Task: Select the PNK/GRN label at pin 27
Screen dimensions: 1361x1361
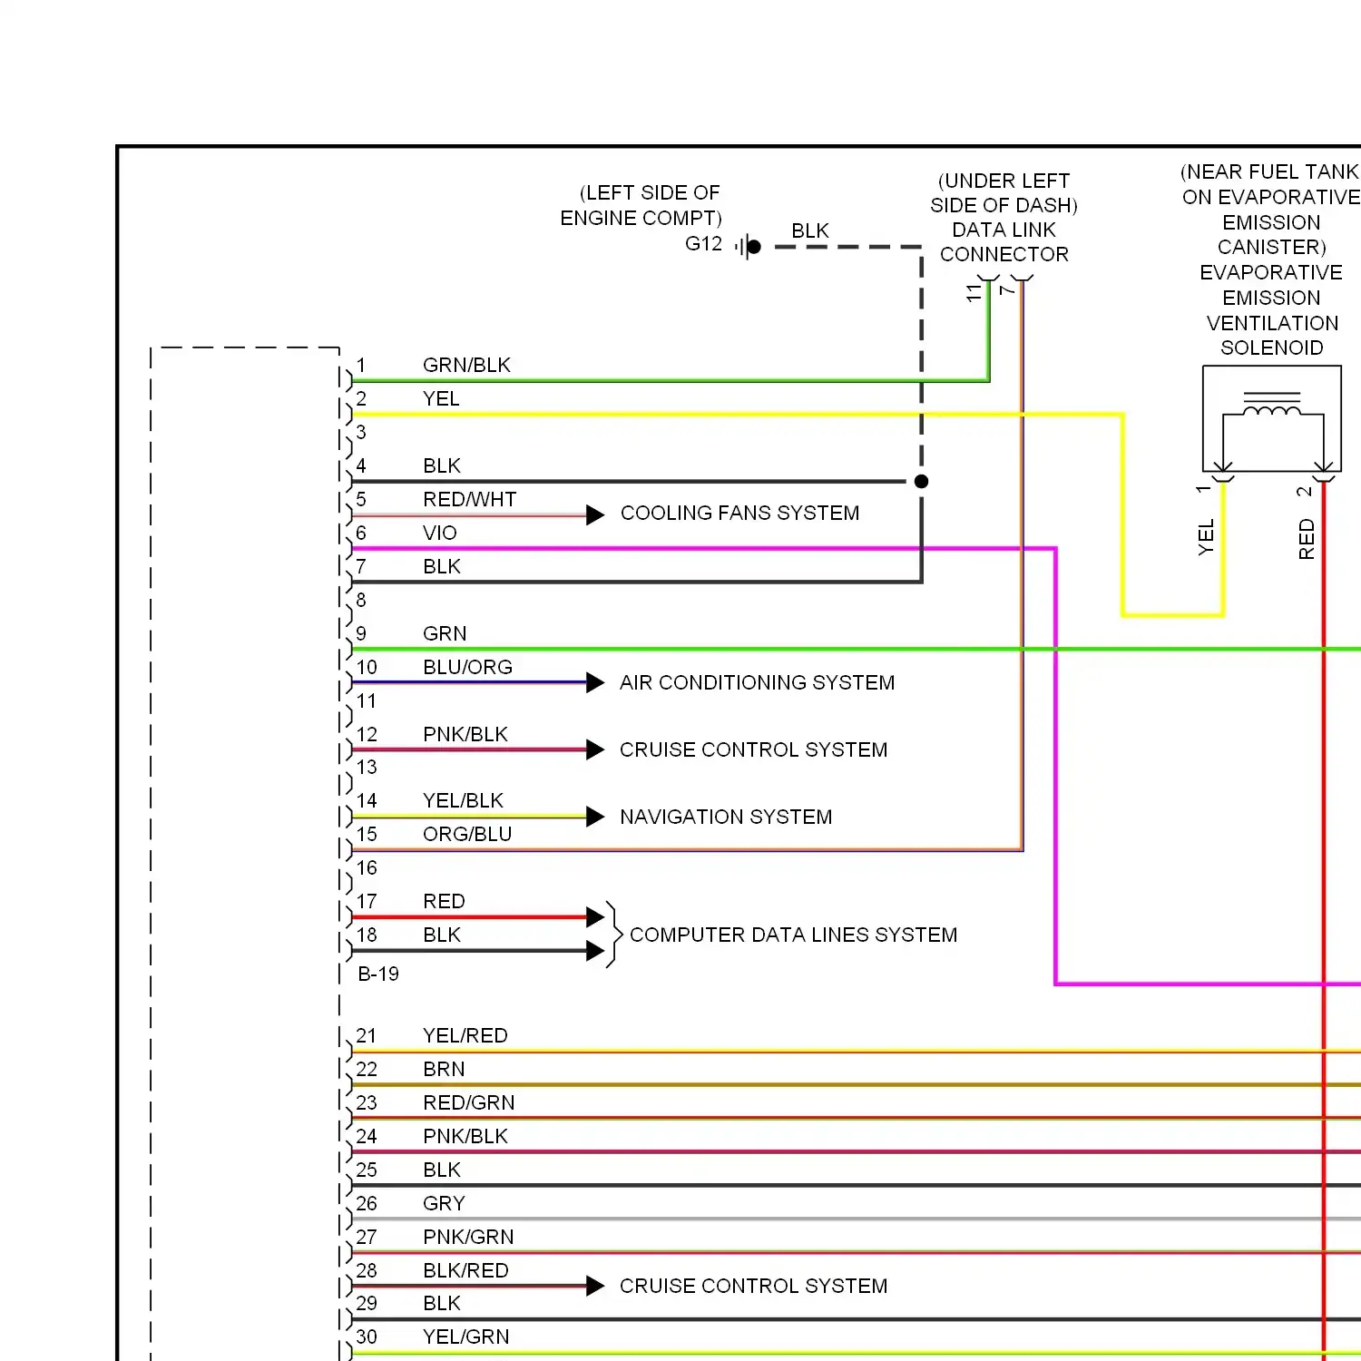Action: (x=468, y=1237)
